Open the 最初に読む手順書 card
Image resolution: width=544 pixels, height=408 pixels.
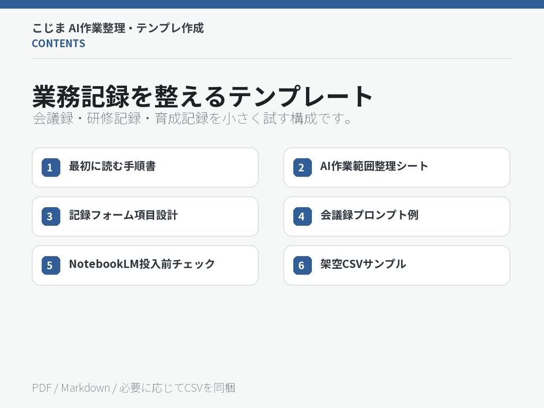145,167
